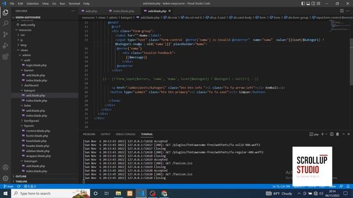353x198 pixels.
Task: Add a new terminal with plus icon
Action: click(322, 134)
